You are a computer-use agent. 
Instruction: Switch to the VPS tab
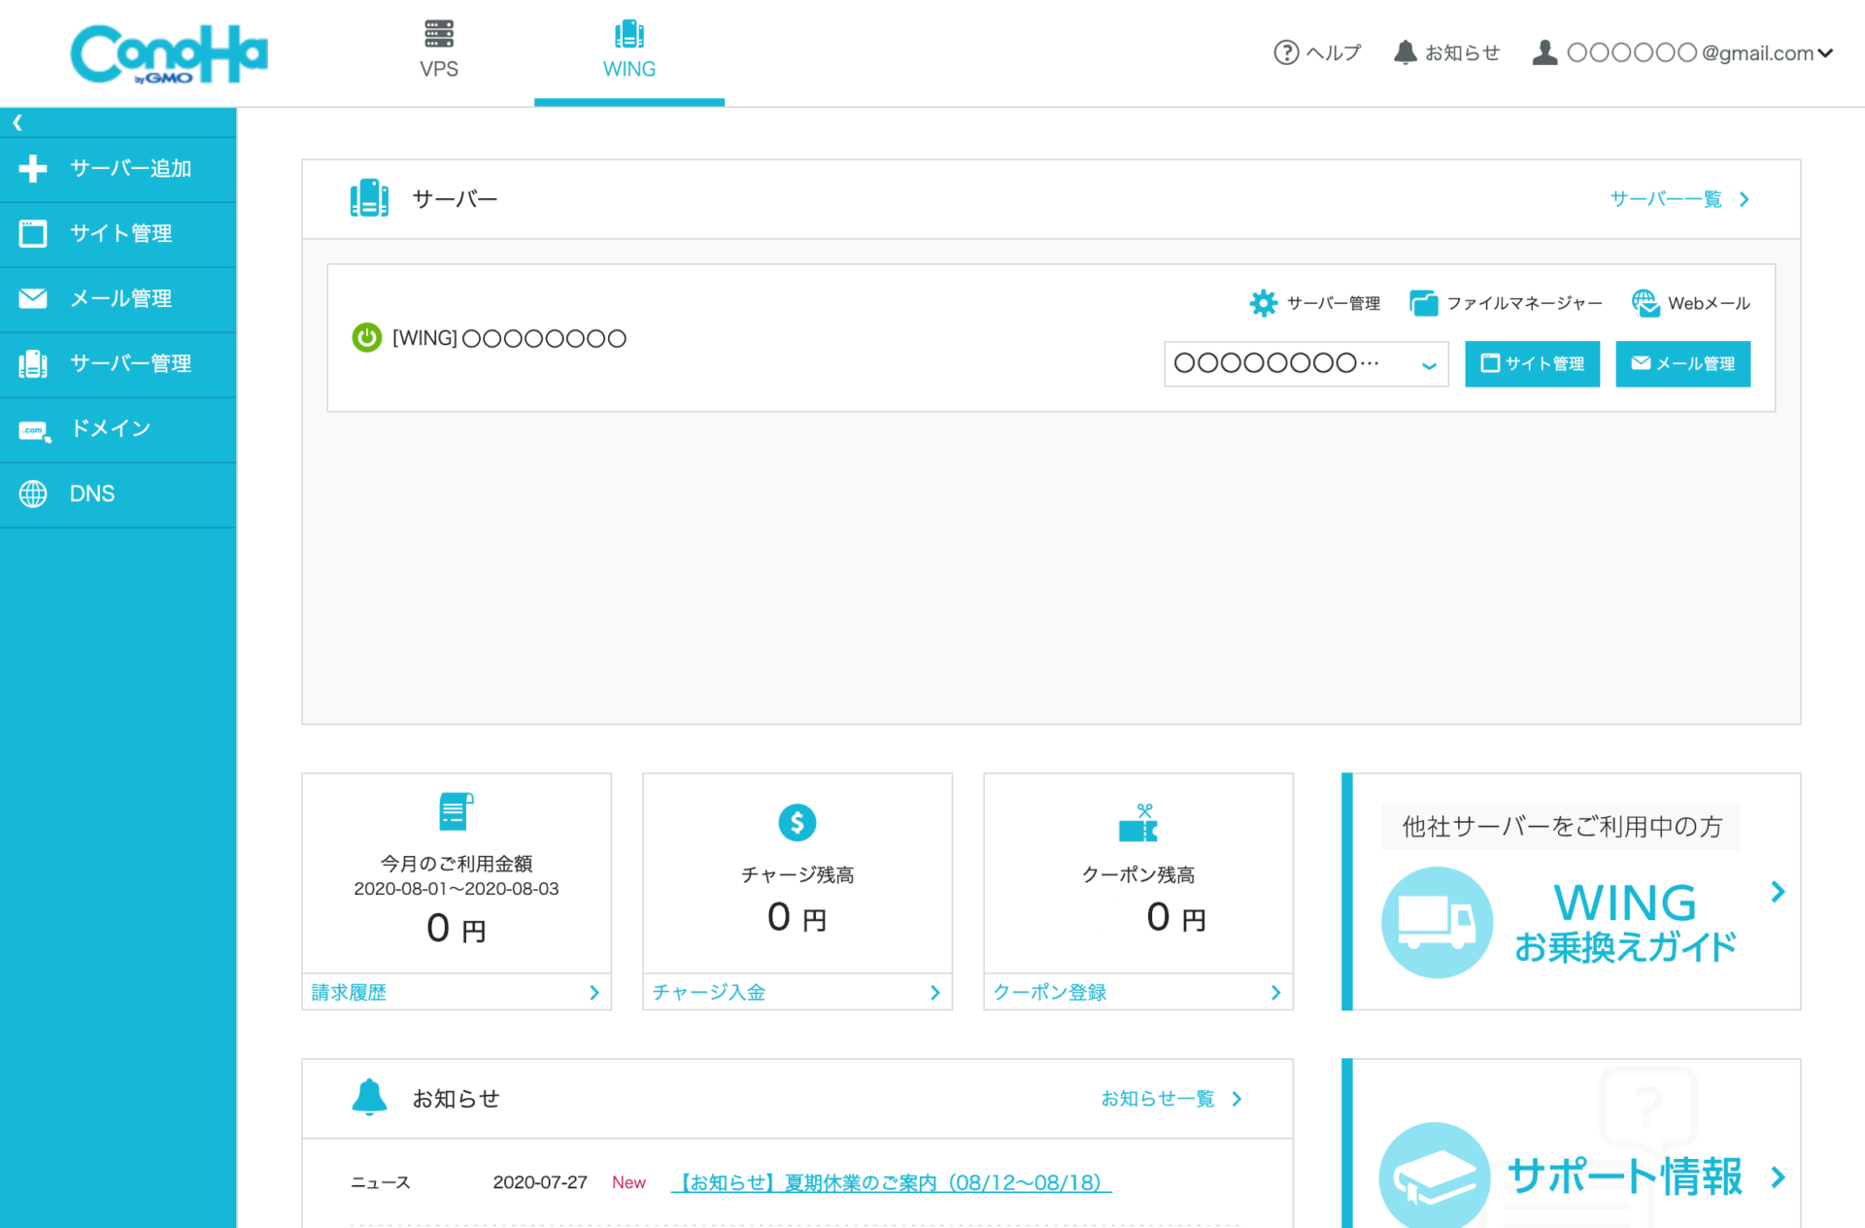pyautogui.click(x=438, y=51)
